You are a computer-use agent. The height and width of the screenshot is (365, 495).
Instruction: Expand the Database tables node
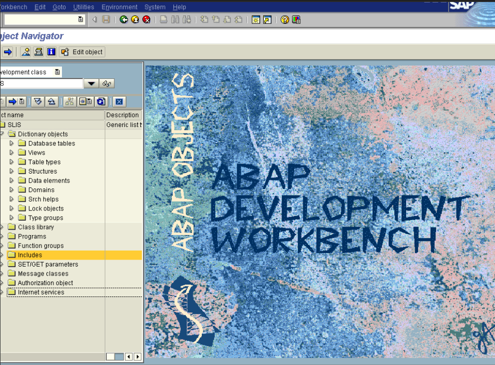[x=11, y=143]
